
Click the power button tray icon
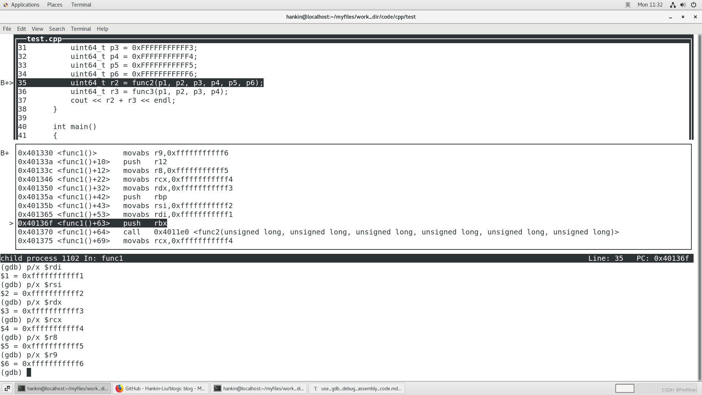pyautogui.click(x=694, y=5)
